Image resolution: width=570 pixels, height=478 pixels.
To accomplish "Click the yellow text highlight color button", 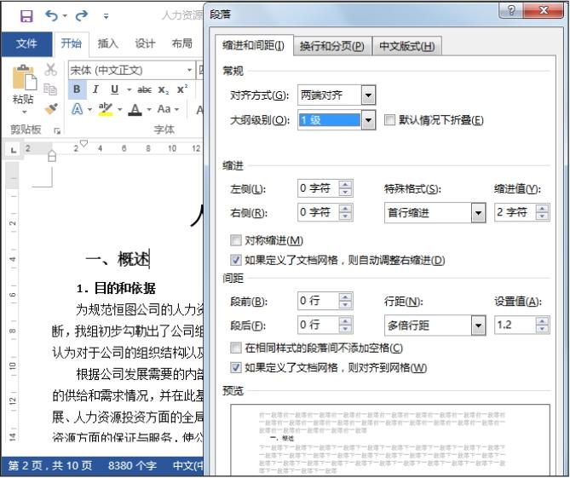I will pyautogui.click(x=106, y=109).
